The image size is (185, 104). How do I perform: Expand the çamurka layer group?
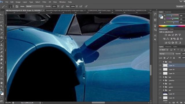164,80
